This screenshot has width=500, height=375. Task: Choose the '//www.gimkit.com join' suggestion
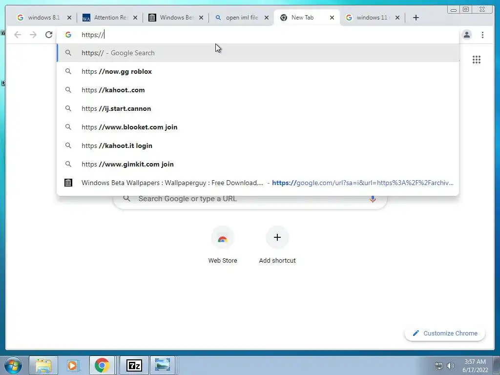tap(258, 164)
